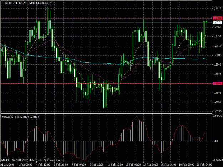This screenshot has height=167, width=223.
Task: Click the 0.00475 MACD scale value
Action: [217, 116]
